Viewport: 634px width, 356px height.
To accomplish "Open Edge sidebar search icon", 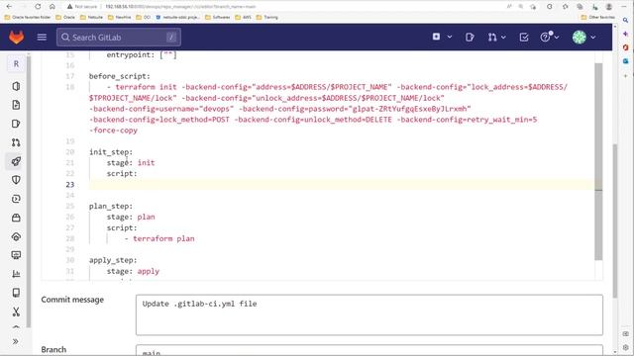I will click(x=625, y=20).
